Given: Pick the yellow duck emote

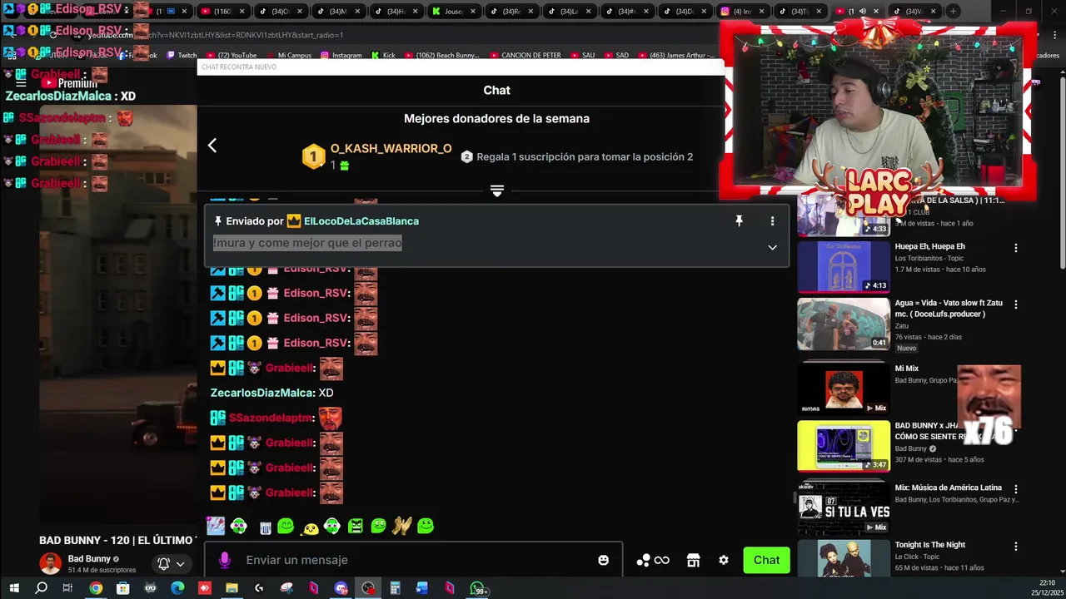Looking at the screenshot, I should 310,527.
